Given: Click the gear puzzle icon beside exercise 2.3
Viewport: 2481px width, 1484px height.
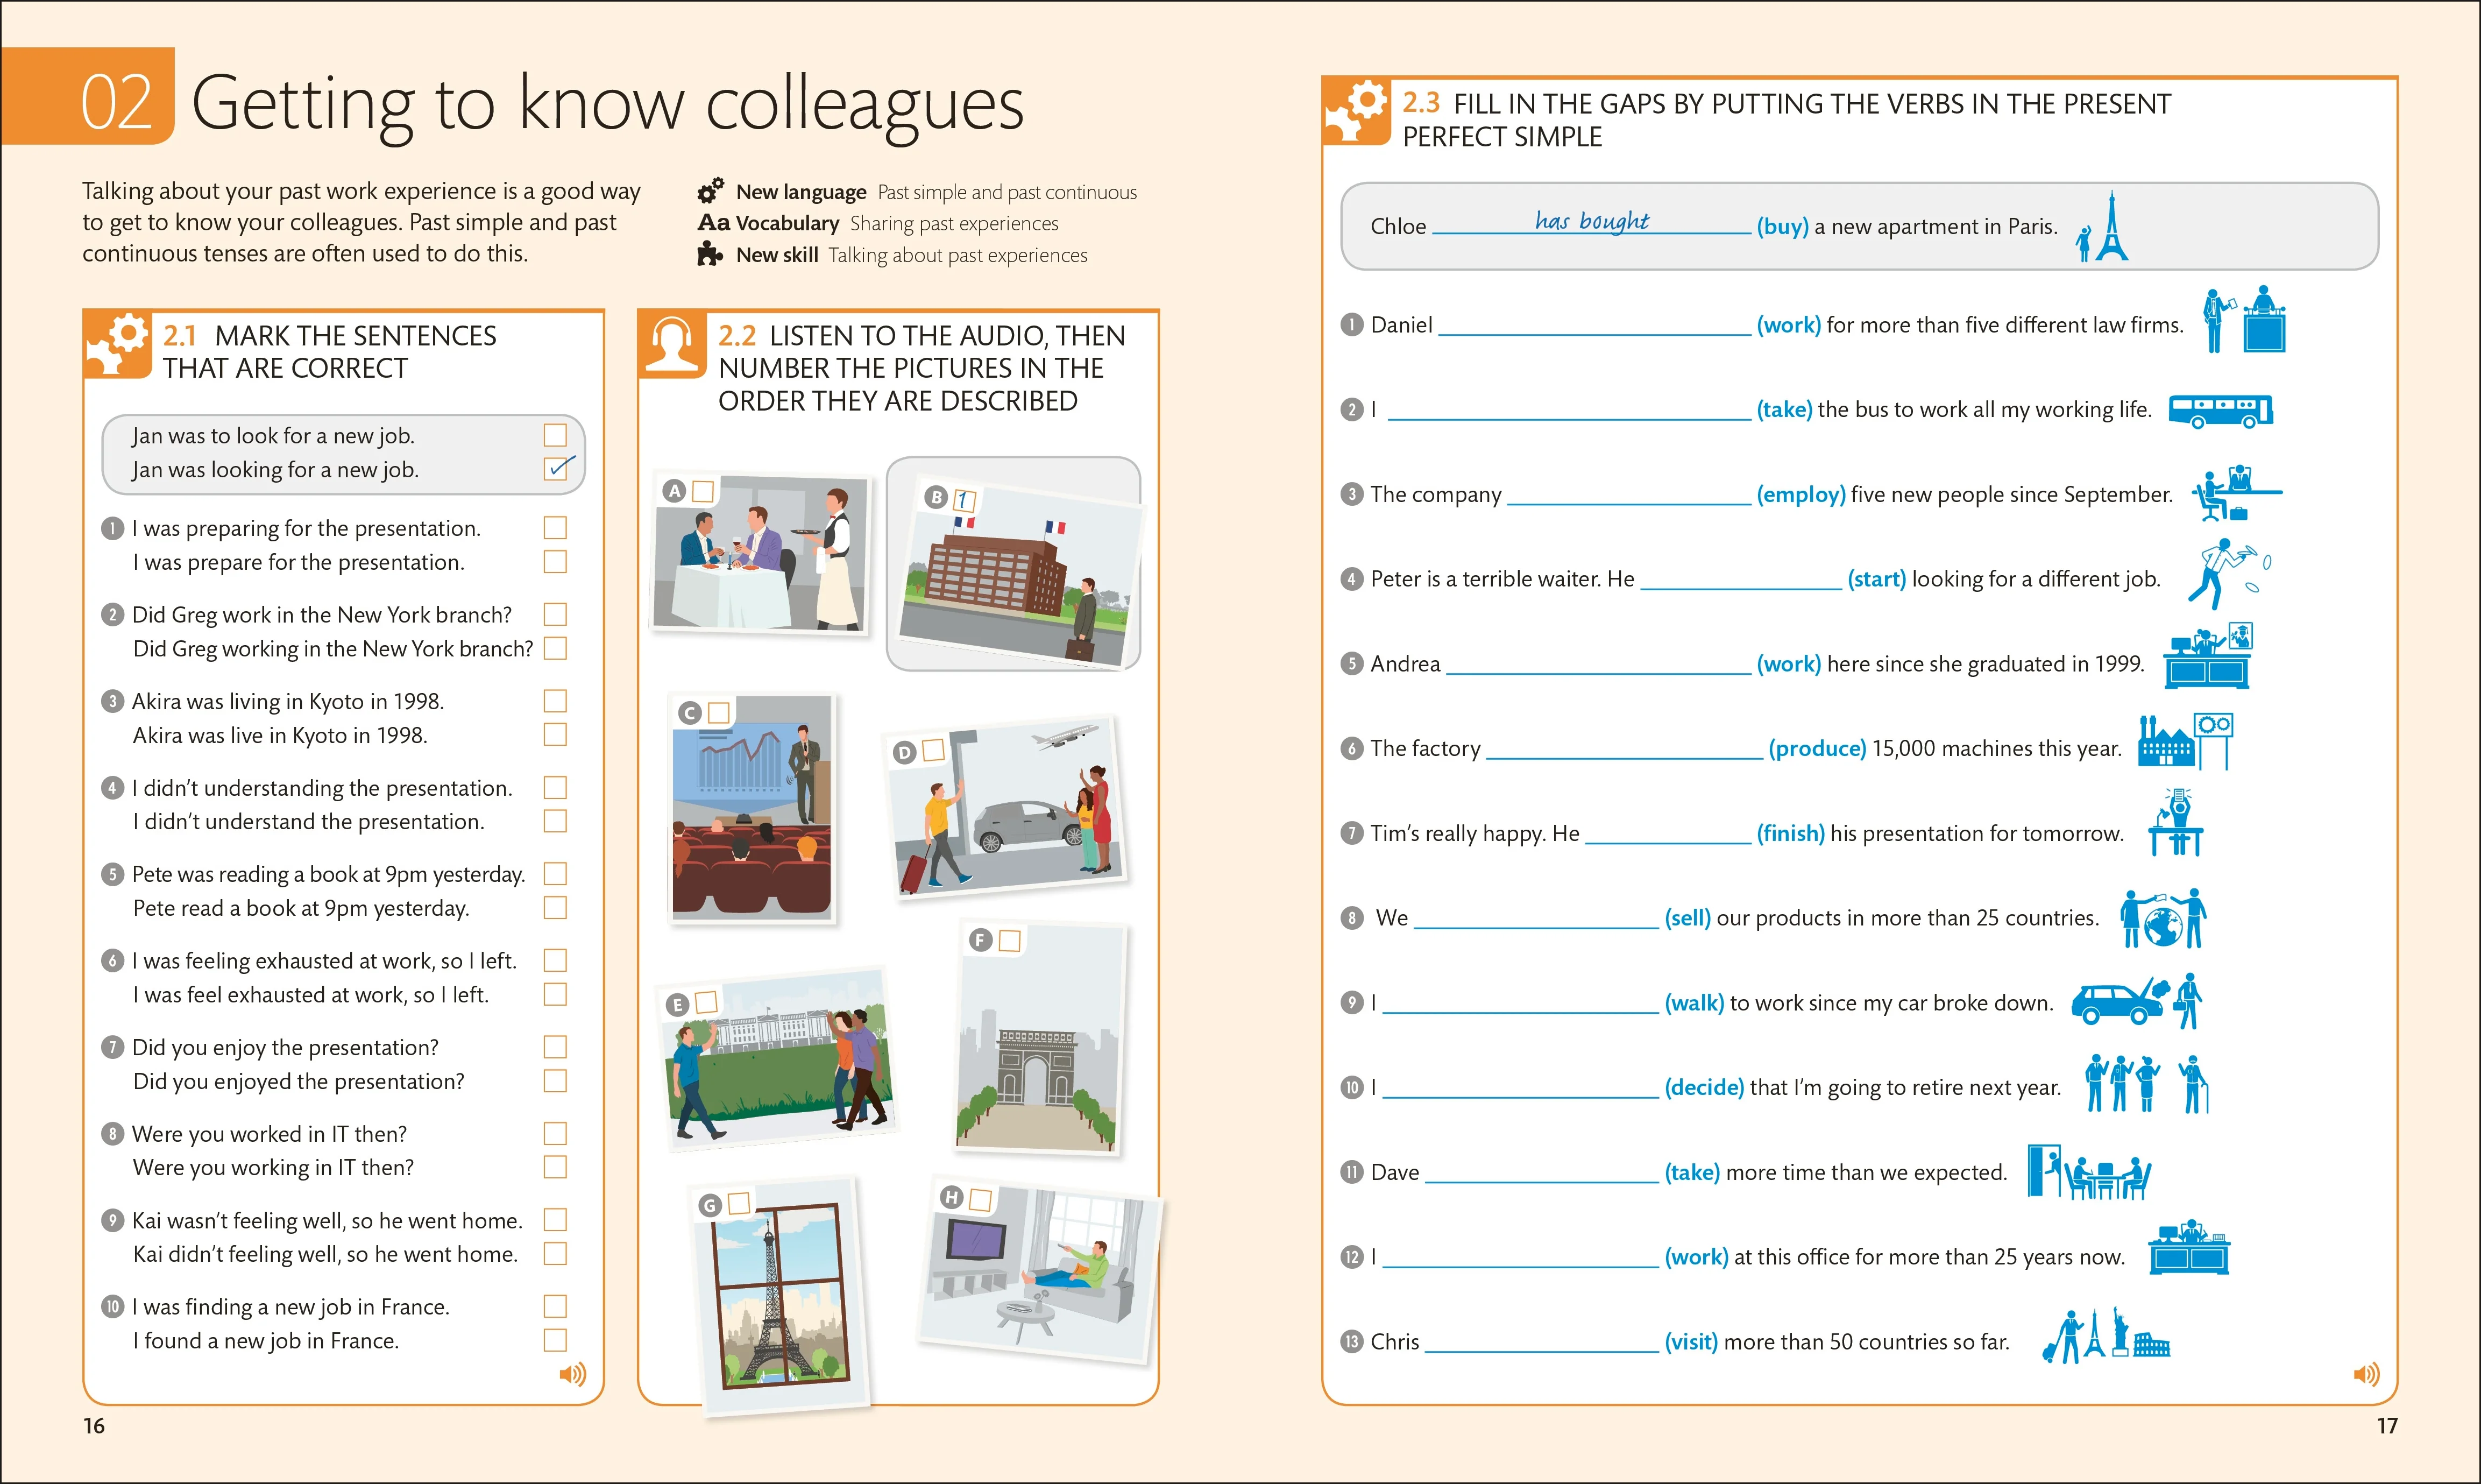Looking at the screenshot, I should pyautogui.click(x=1357, y=112).
